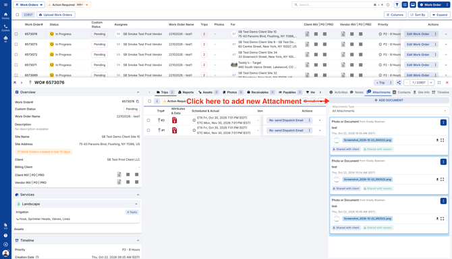Image resolution: width=452 pixels, height=259 pixels.
Task: Open the second Screenshot_2026-10-22 attachment file
Action: click(x=367, y=180)
